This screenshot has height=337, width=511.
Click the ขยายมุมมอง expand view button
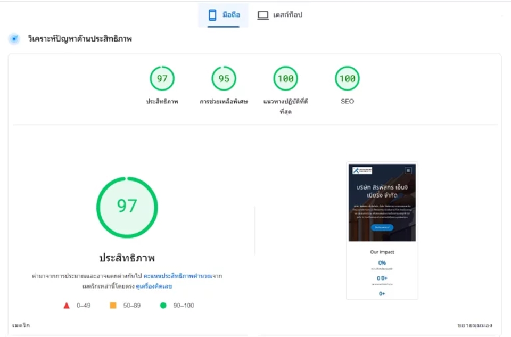[x=474, y=325]
